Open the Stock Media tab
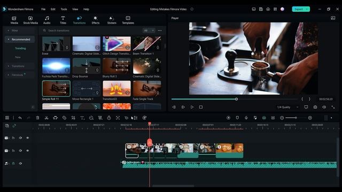Image resolution: width=342 pixels, height=192 pixels. click(x=30, y=20)
